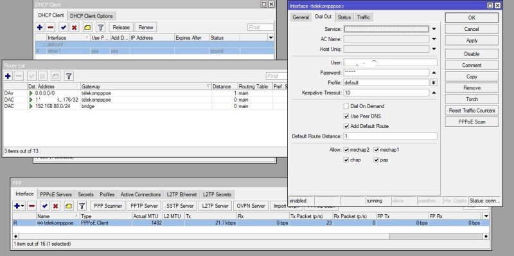
Task: Select ether1 row in DHCP Client
Action: click(154, 51)
